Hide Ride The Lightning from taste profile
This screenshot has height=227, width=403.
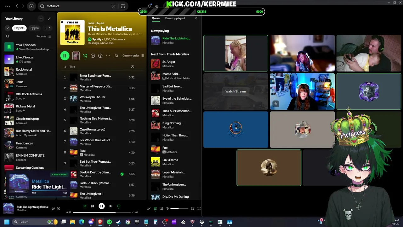(x=53, y=208)
